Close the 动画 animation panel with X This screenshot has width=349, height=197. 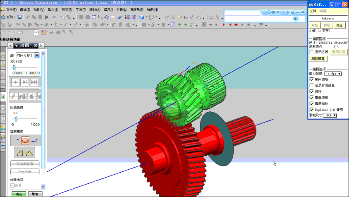point(36,46)
